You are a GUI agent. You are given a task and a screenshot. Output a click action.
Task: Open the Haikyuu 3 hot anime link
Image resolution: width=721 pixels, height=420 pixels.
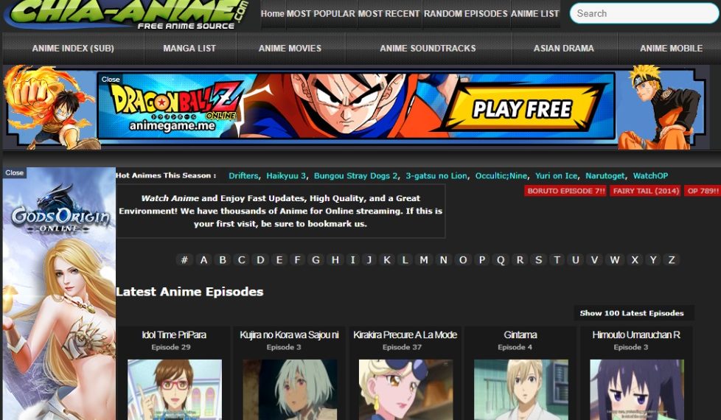(286, 175)
